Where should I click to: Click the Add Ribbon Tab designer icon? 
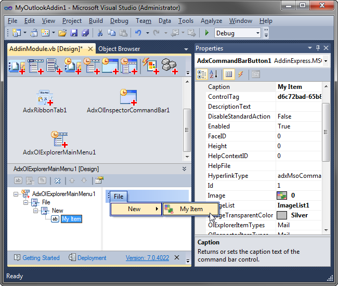coord(17,66)
